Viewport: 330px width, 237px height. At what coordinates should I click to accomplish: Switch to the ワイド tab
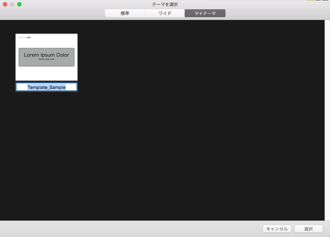point(165,14)
